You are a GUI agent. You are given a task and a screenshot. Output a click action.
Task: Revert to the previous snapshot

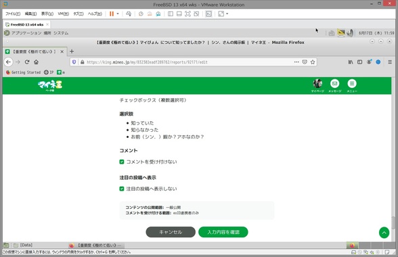click(x=150, y=14)
